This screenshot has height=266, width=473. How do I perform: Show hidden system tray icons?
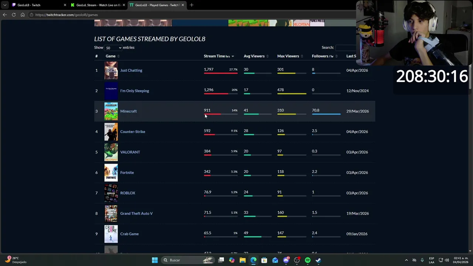(x=406, y=260)
